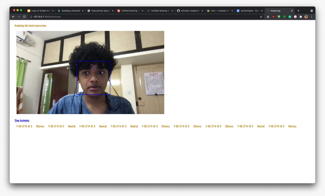Screen dimensions: 325x196
Task: Open the pink record-button extension
Action: pos(295,17)
